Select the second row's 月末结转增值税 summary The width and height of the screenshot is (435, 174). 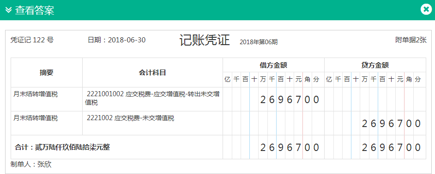36,118
